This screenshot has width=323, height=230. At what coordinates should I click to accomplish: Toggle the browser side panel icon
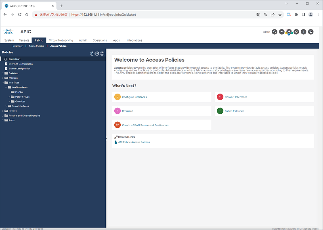pyautogui.click(x=304, y=15)
